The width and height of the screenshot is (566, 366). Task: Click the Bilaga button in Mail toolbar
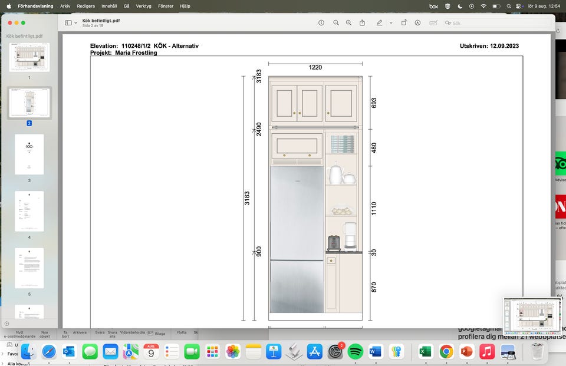pos(156,333)
